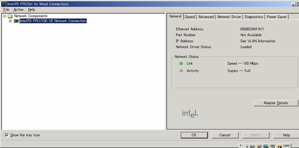Open the Help menu
Viewport: 299px width, 148px height.
31,9
